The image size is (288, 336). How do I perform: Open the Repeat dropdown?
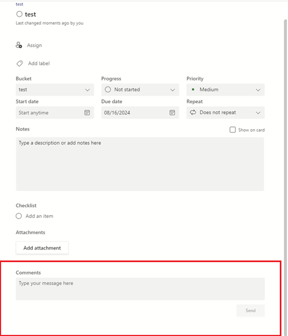225,113
